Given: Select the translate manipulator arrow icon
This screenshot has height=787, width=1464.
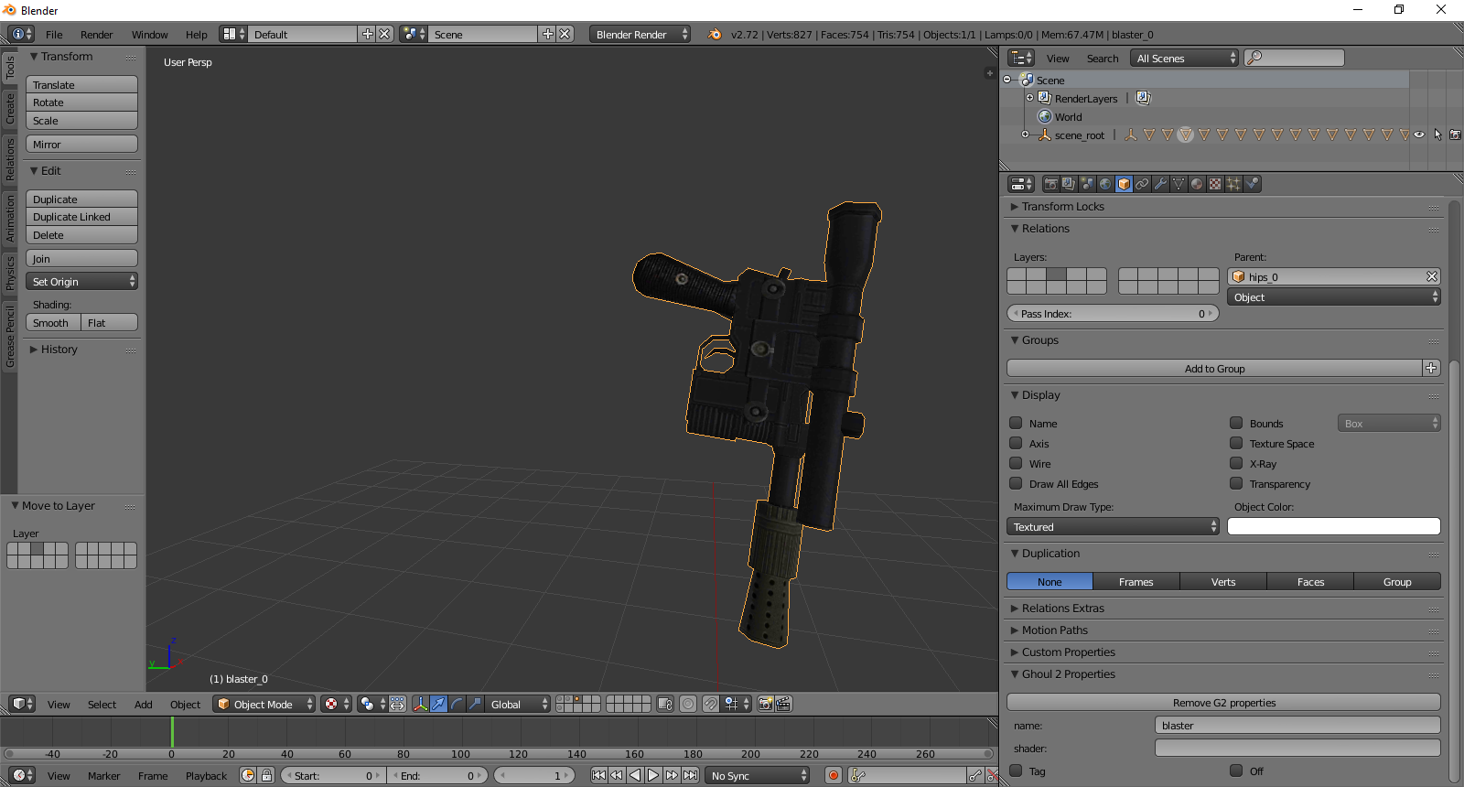Looking at the screenshot, I should [438, 704].
